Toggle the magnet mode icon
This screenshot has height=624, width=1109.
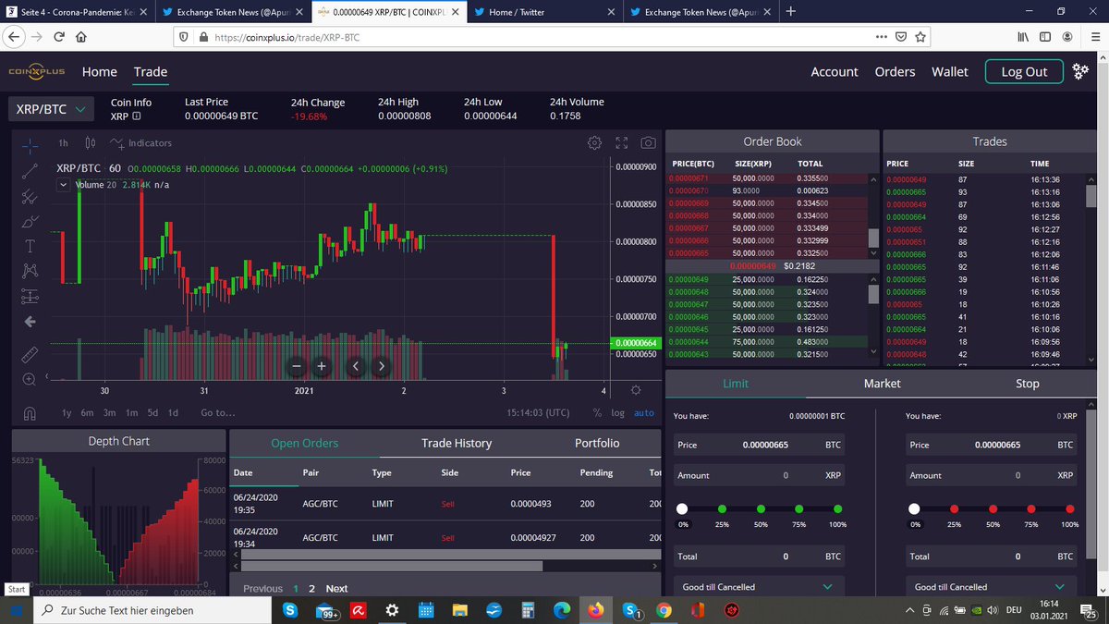point(30,413)
